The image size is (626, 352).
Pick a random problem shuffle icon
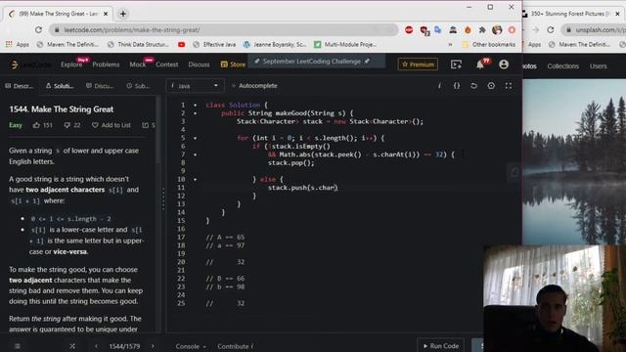72,346
